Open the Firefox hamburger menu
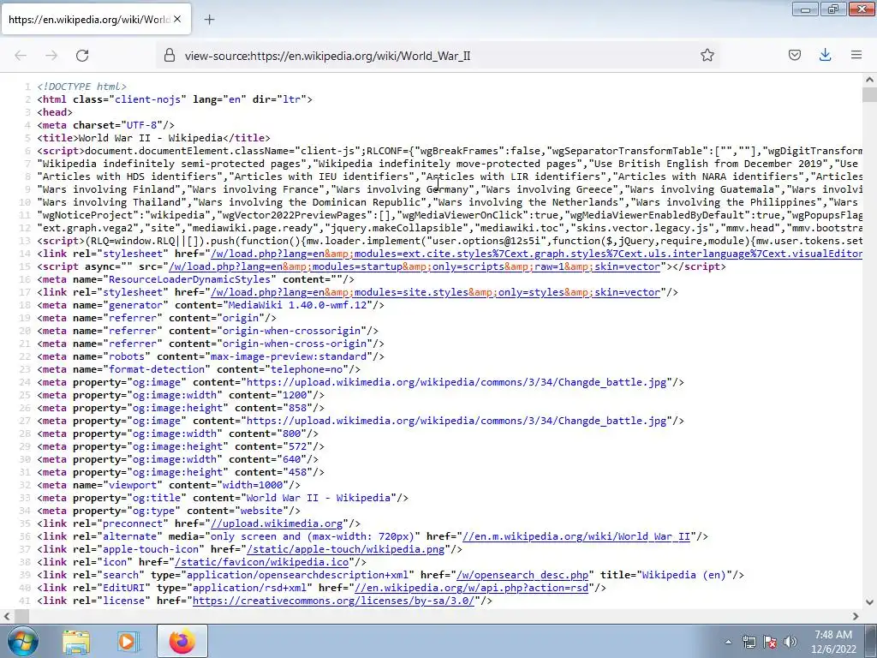 pos(856,55)
